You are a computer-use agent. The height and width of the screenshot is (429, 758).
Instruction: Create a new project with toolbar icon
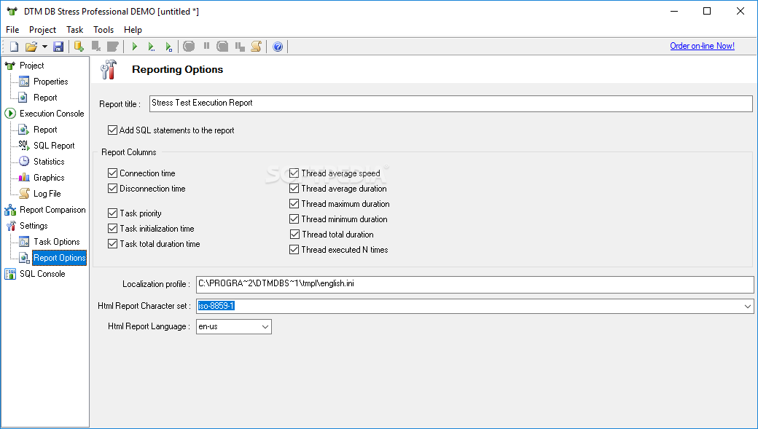[x=14, y=47]
